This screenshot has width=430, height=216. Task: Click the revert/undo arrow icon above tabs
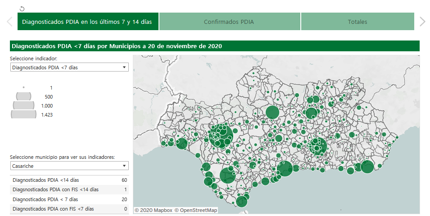point(23,9)
